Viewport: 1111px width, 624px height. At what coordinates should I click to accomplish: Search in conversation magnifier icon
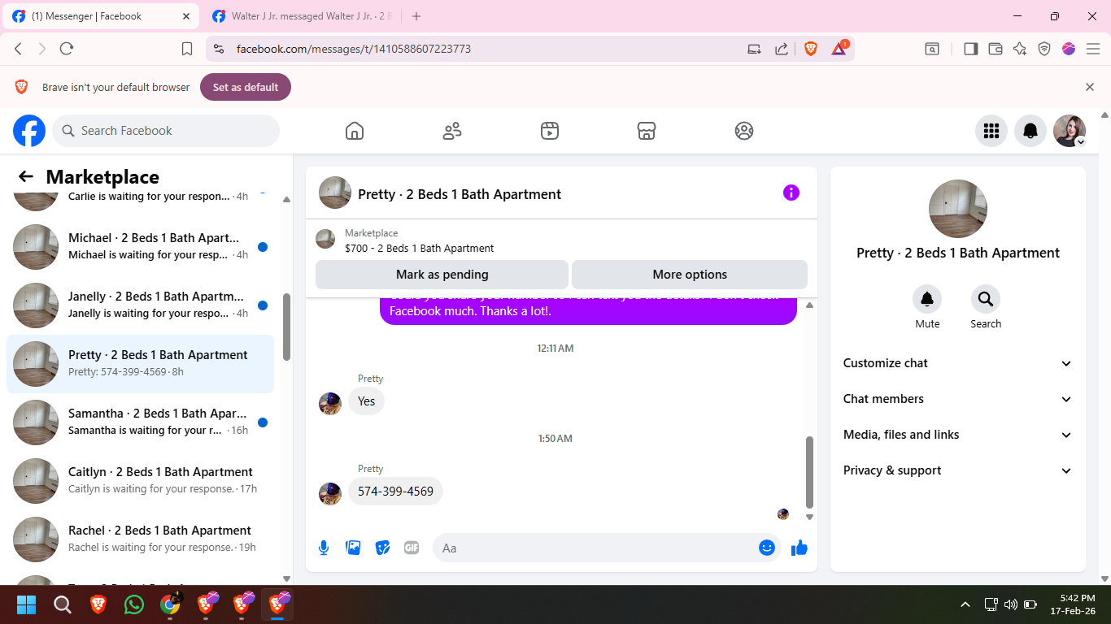(x=986, y=300)
